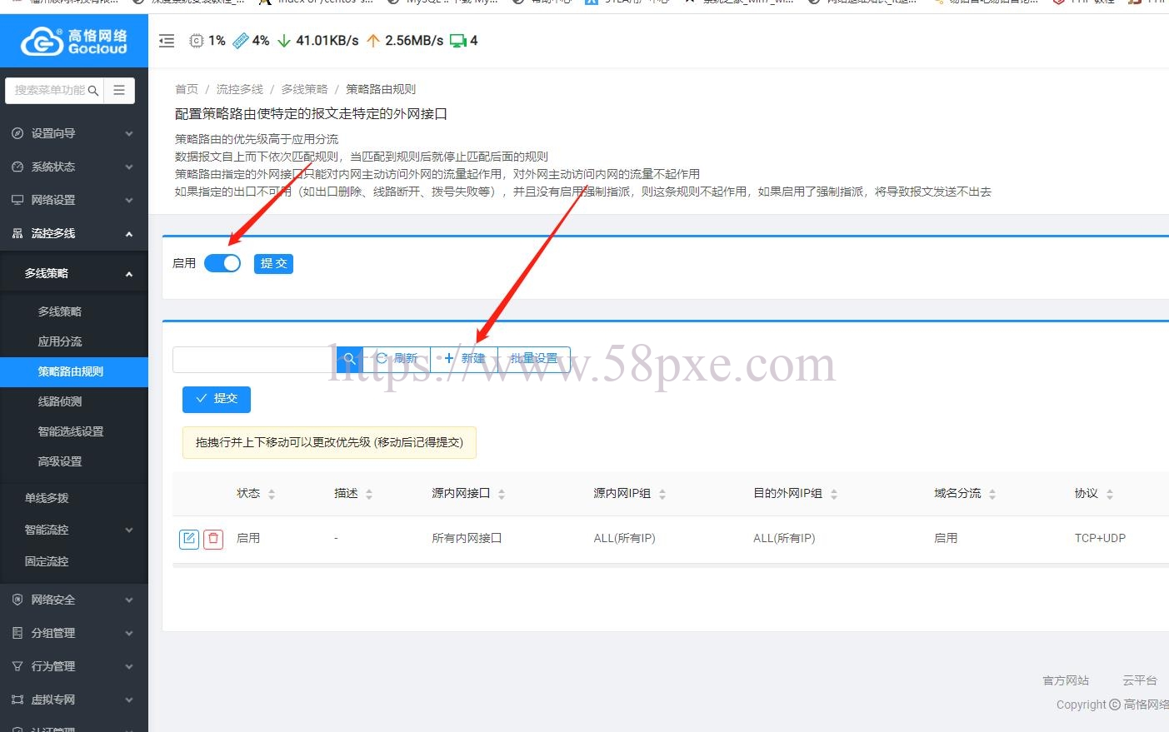Viewport: 1169px width, 732px height.
Task: Sort table by 描述 column
Action: pos(369,494)
